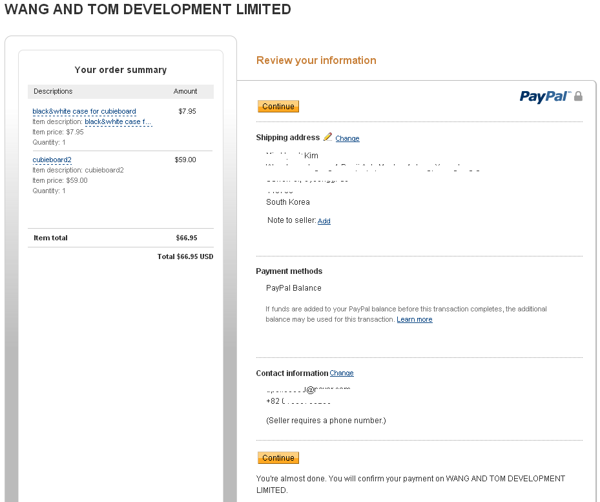This screenshot has width=600, height=502.
Task: Open Learn more about PayPal balance
Action: 414,319
